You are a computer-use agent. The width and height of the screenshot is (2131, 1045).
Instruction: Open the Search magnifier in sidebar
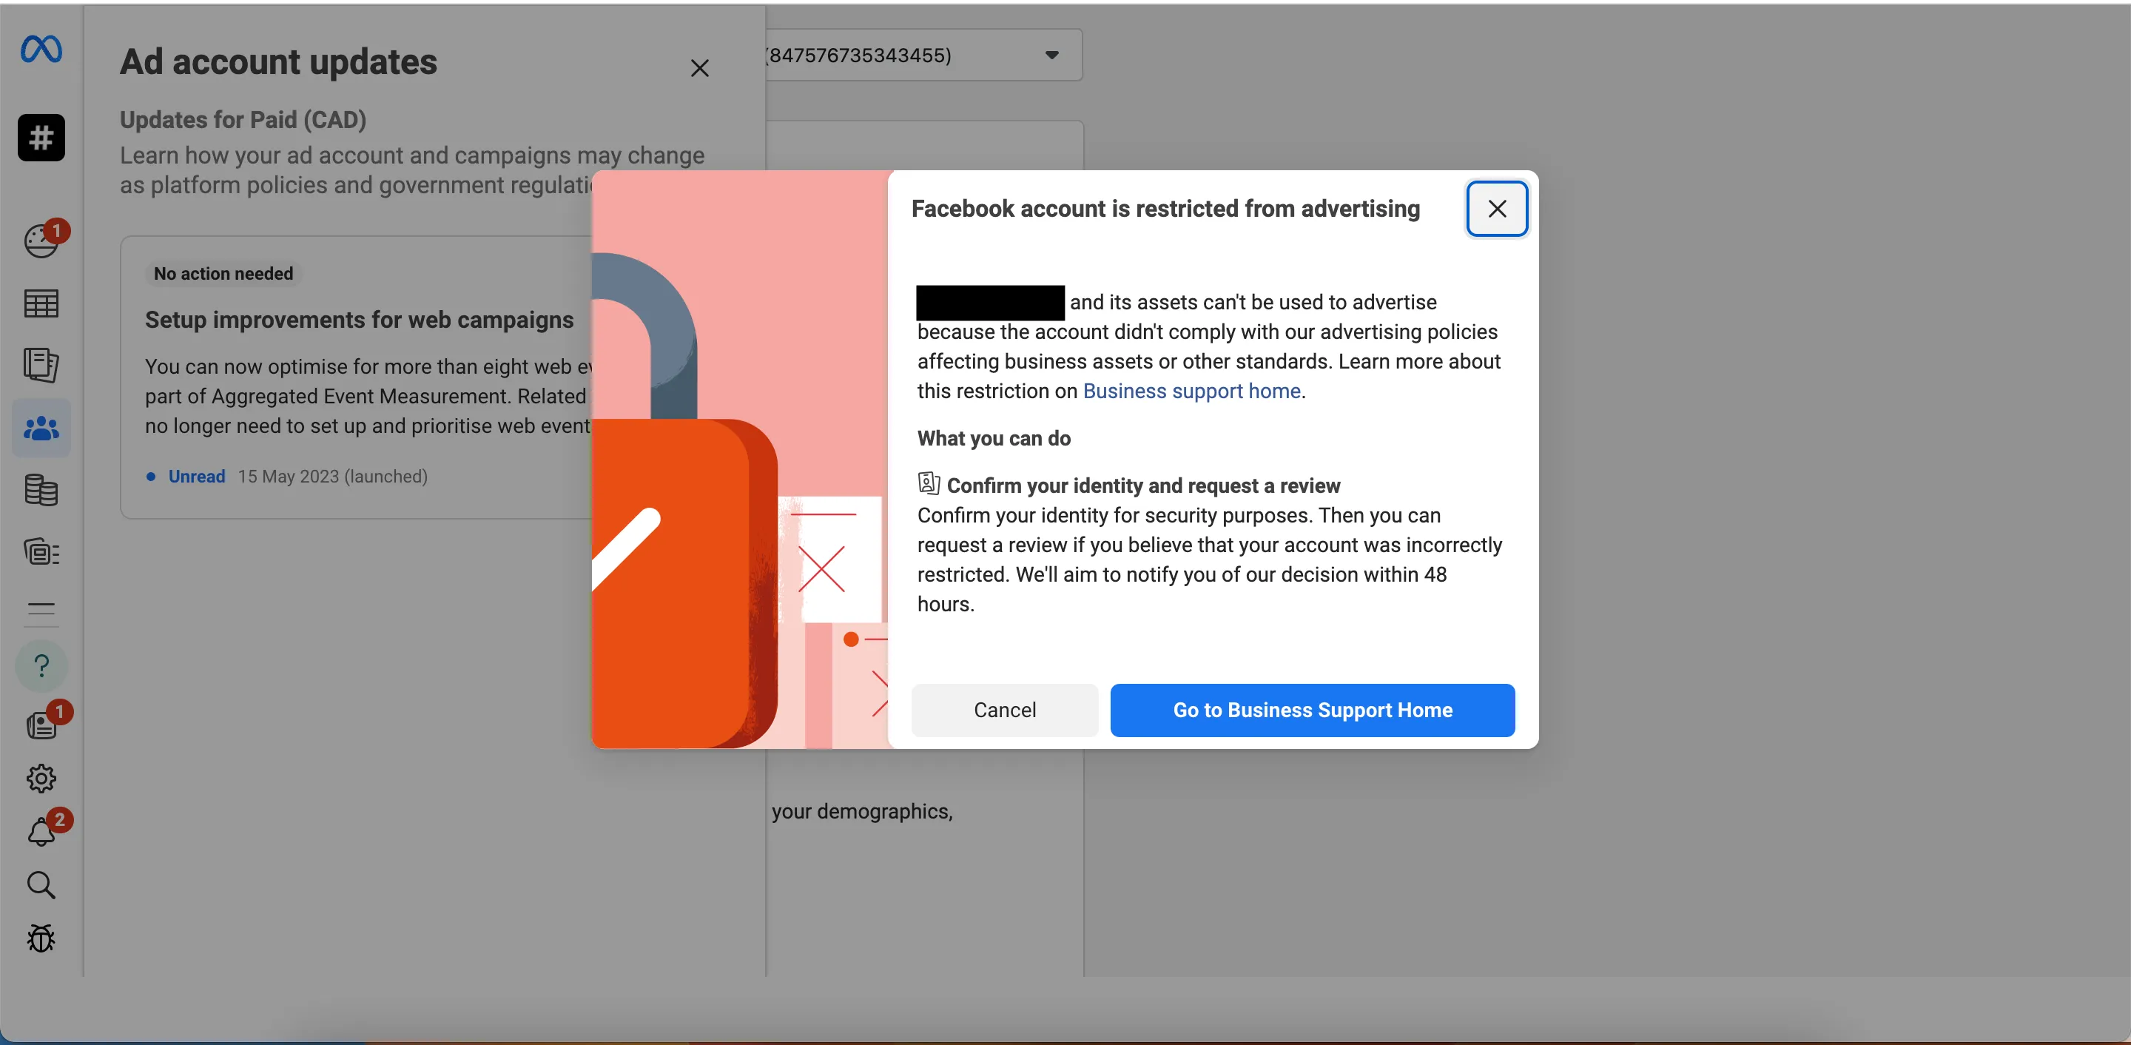pyautogui.click(x=41, y=886)
